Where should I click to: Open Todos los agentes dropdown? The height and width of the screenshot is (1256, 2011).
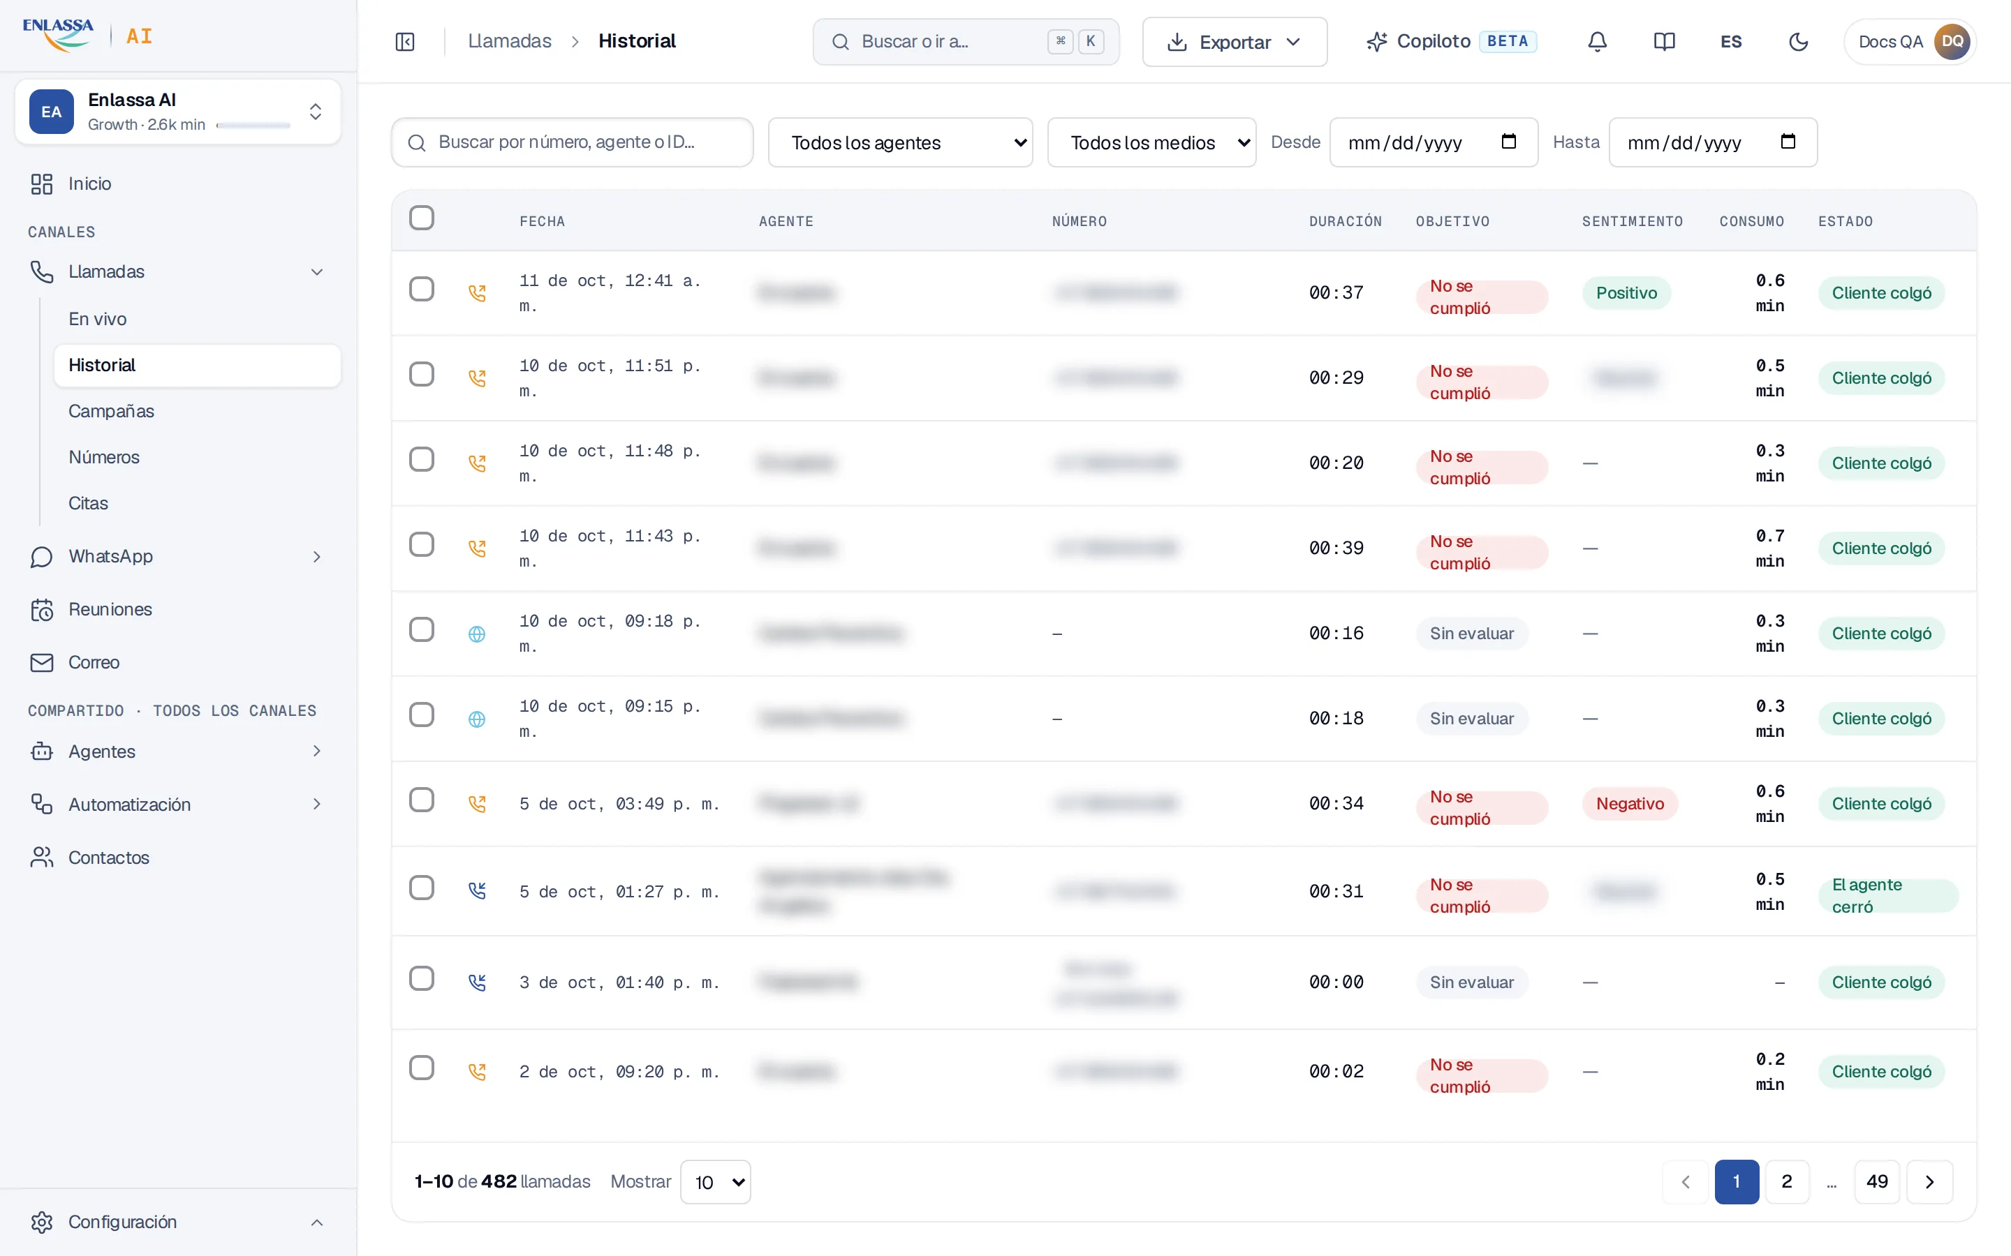tap(900, 143)
